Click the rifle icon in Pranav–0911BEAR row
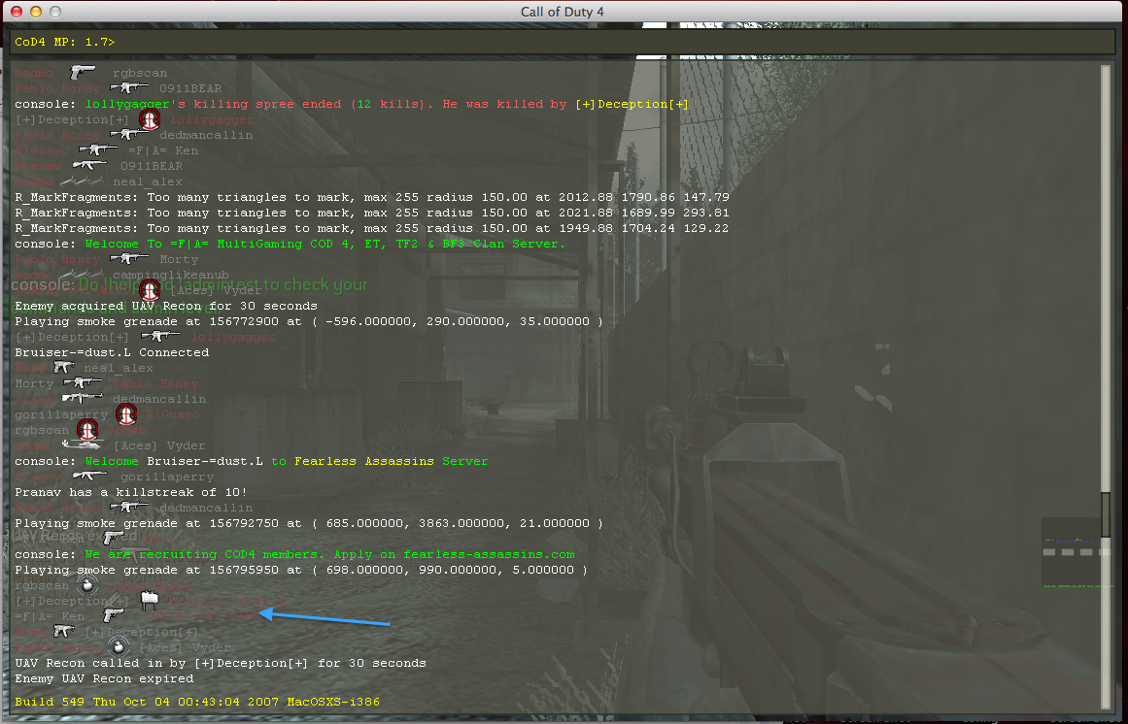 coord(90,166)
